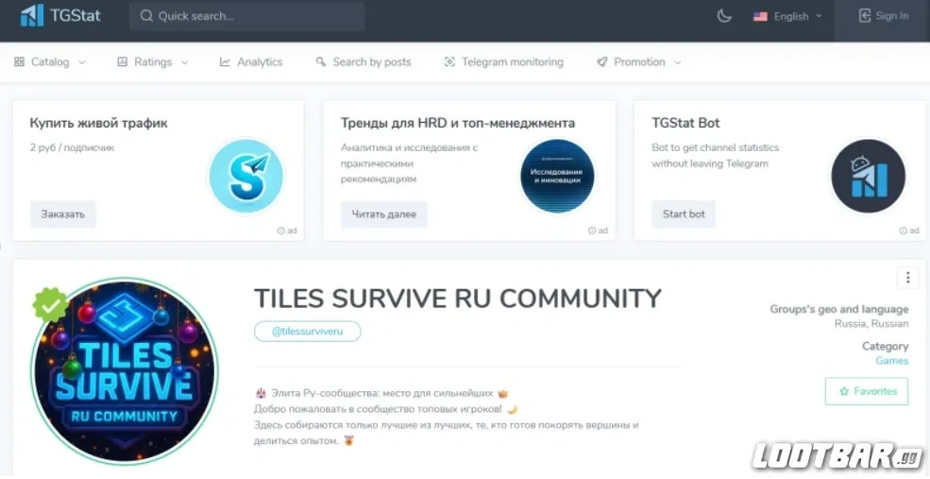Expand the Promotion chevron arrow
Viewport: 930px width, 479px height.
678,62
